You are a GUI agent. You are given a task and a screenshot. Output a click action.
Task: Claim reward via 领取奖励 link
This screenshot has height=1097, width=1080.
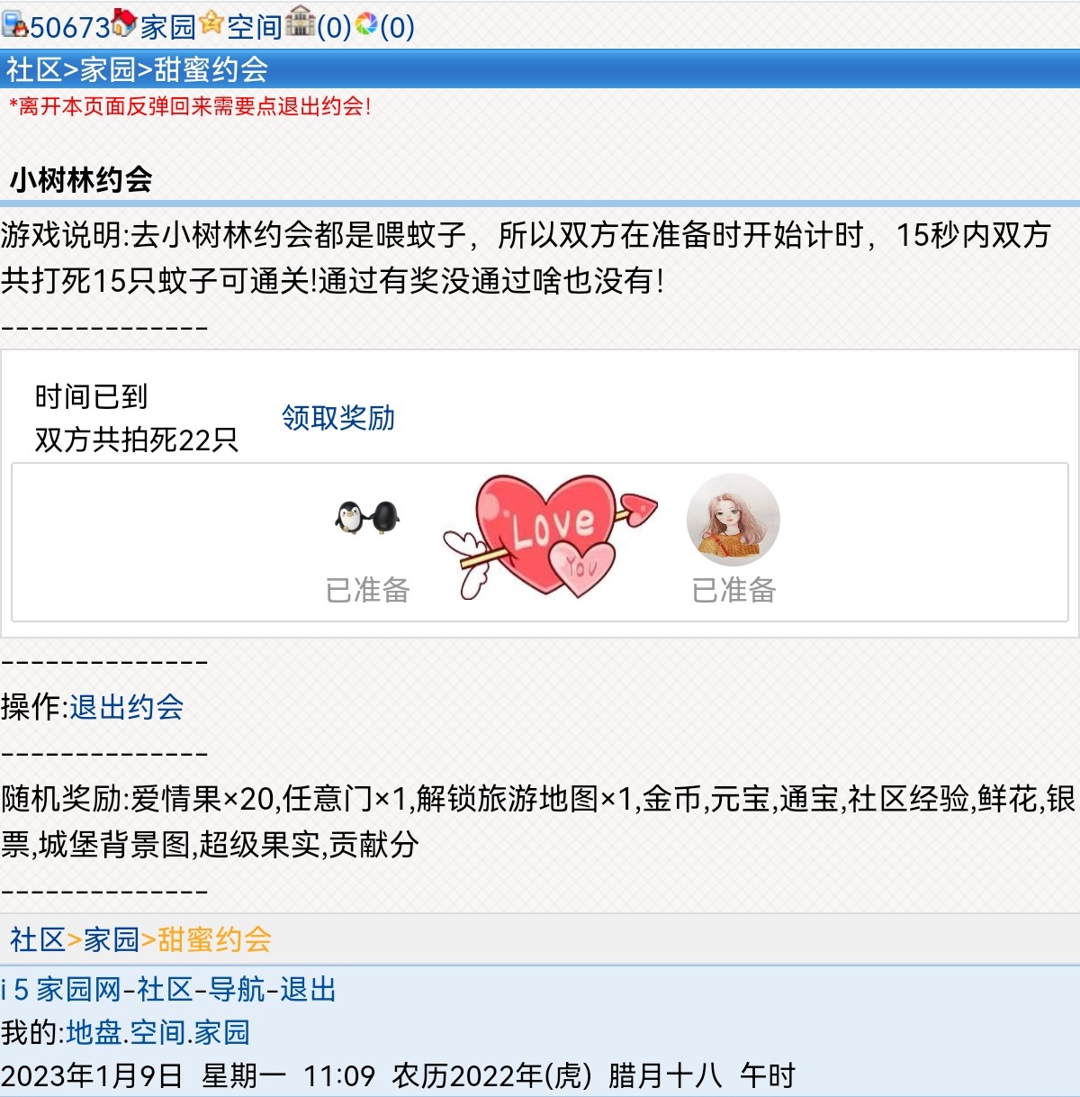click(x=338, y=418)
